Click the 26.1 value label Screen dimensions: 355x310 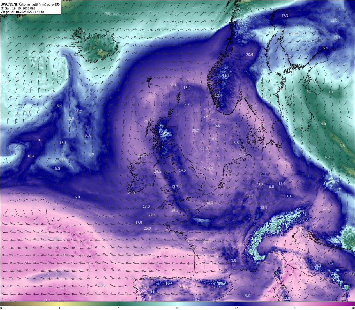pos(173,85)
